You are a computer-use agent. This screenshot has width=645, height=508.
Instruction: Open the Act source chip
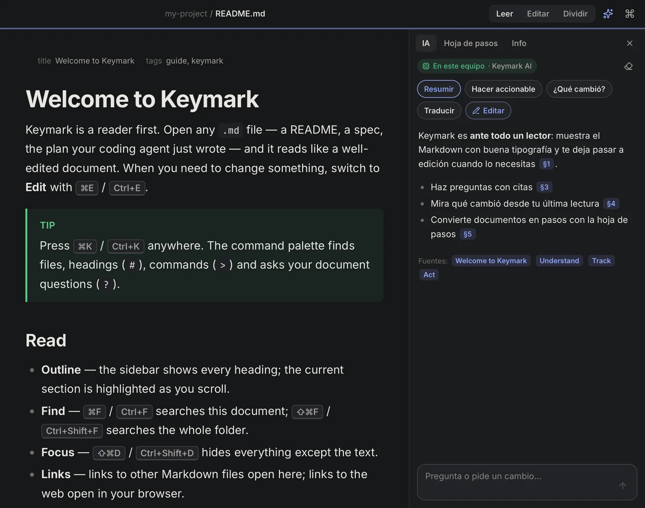[x=429, y=275]
